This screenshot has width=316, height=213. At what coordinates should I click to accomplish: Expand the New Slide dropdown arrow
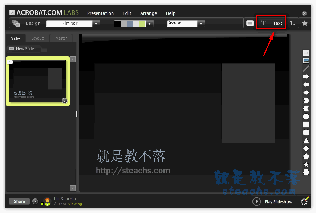click(44, 49)
